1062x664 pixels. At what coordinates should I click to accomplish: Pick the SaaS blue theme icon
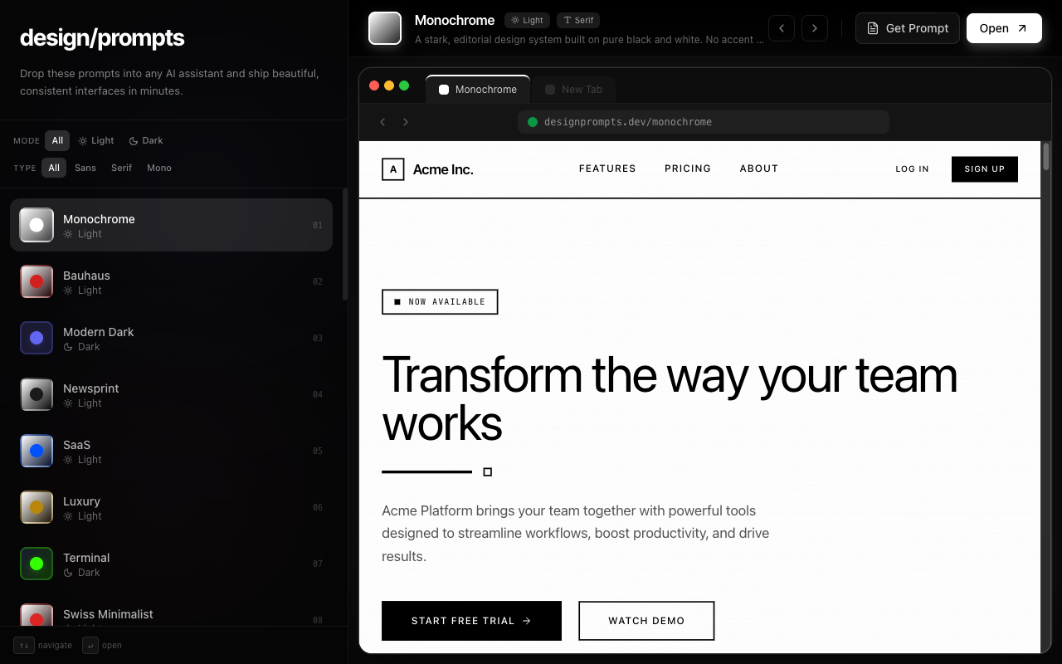(37, 451)
